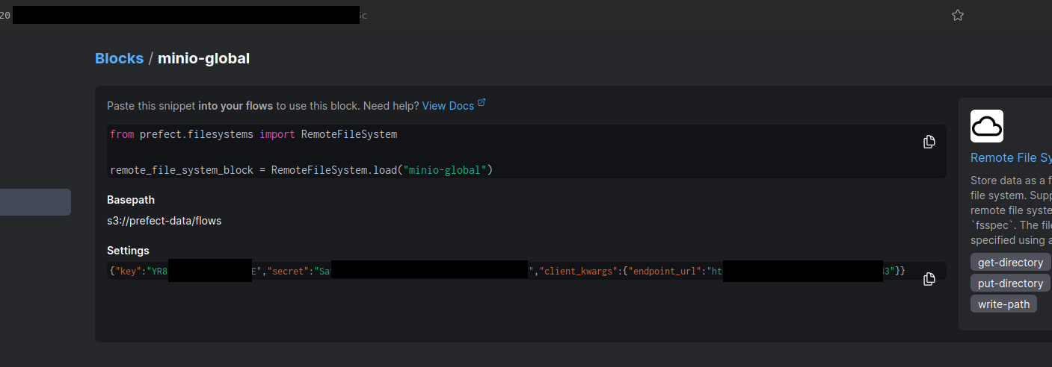
Task: Click the highlighted sidebar navigation item
Action: tap(35, 202)
